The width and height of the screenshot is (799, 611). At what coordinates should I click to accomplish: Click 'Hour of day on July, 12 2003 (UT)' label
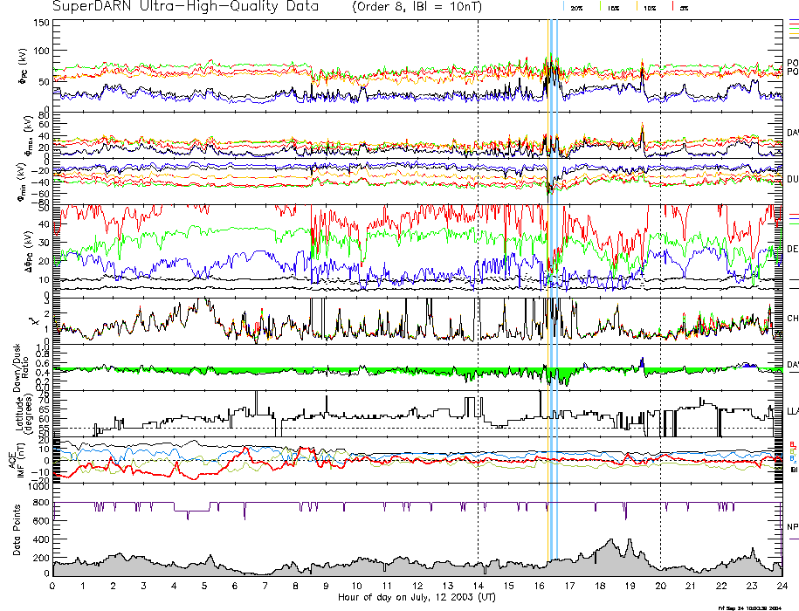[417, 597]
